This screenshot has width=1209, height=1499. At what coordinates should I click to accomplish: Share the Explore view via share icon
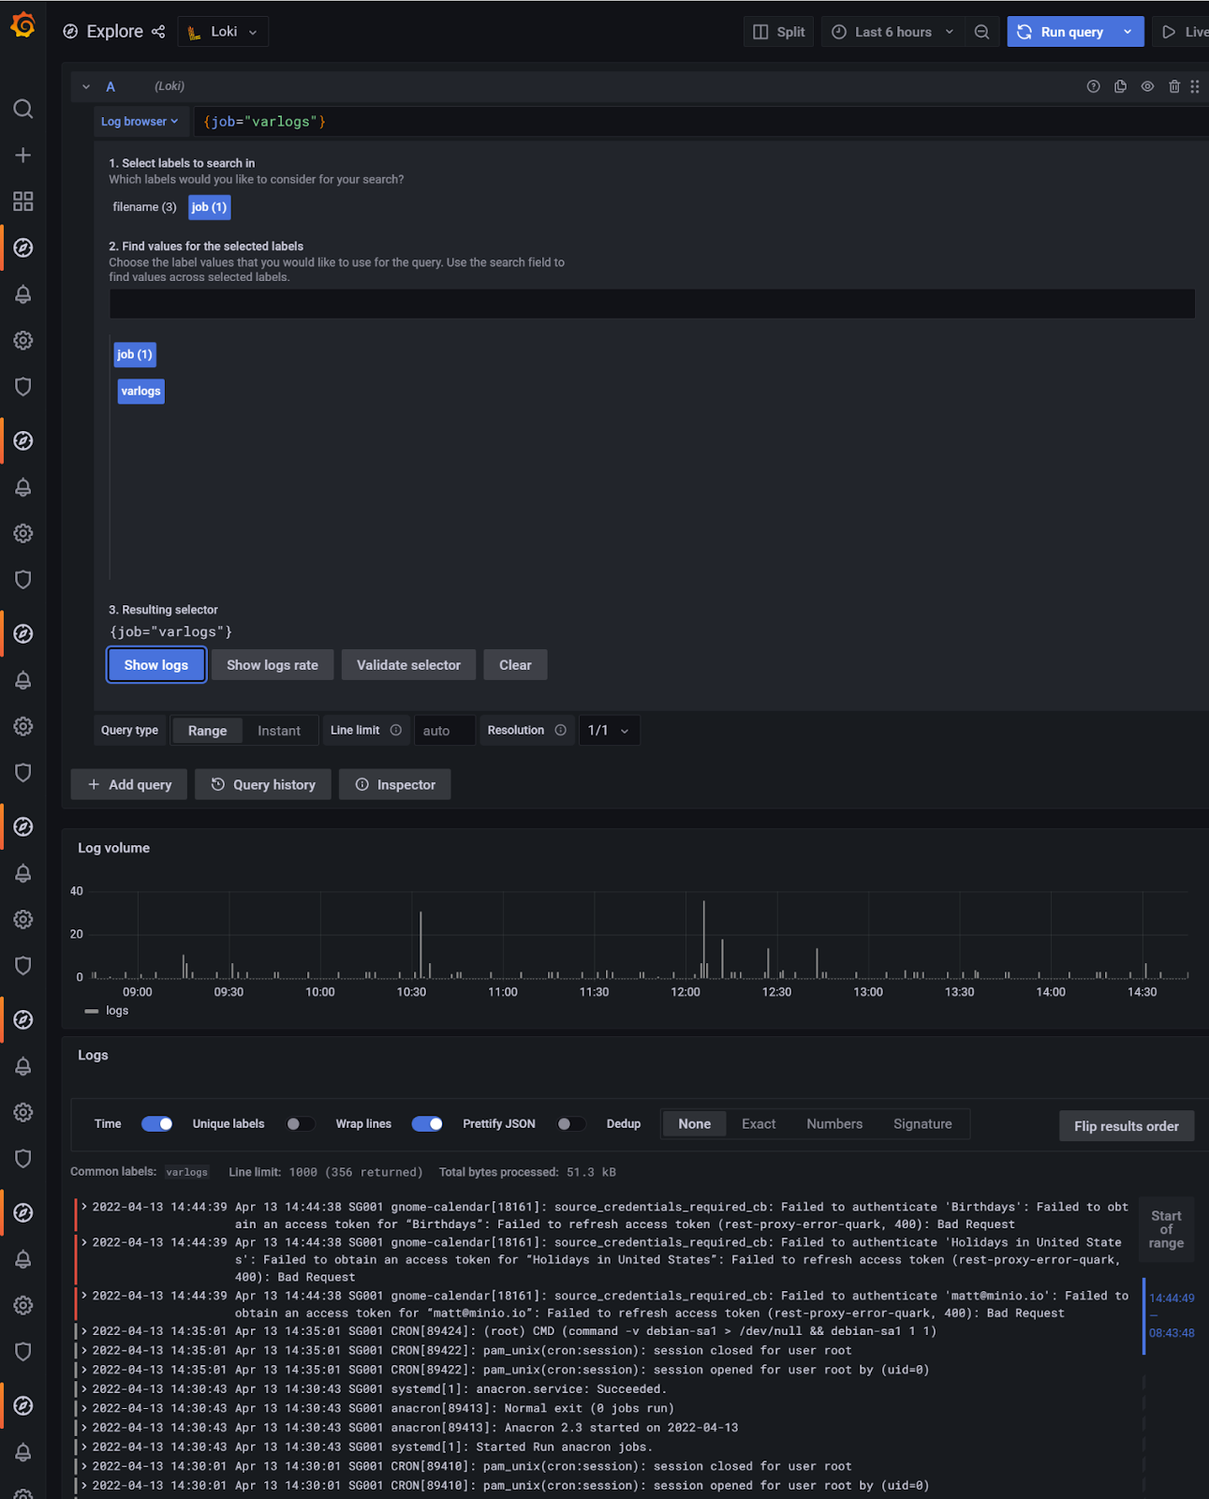tap(158, 32)
